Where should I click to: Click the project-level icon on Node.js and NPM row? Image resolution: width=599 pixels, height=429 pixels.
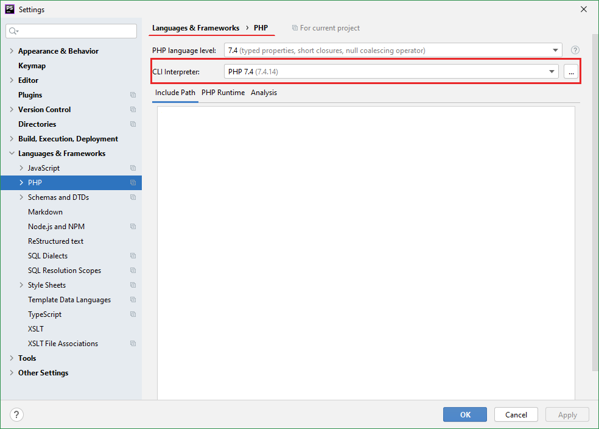133,226
